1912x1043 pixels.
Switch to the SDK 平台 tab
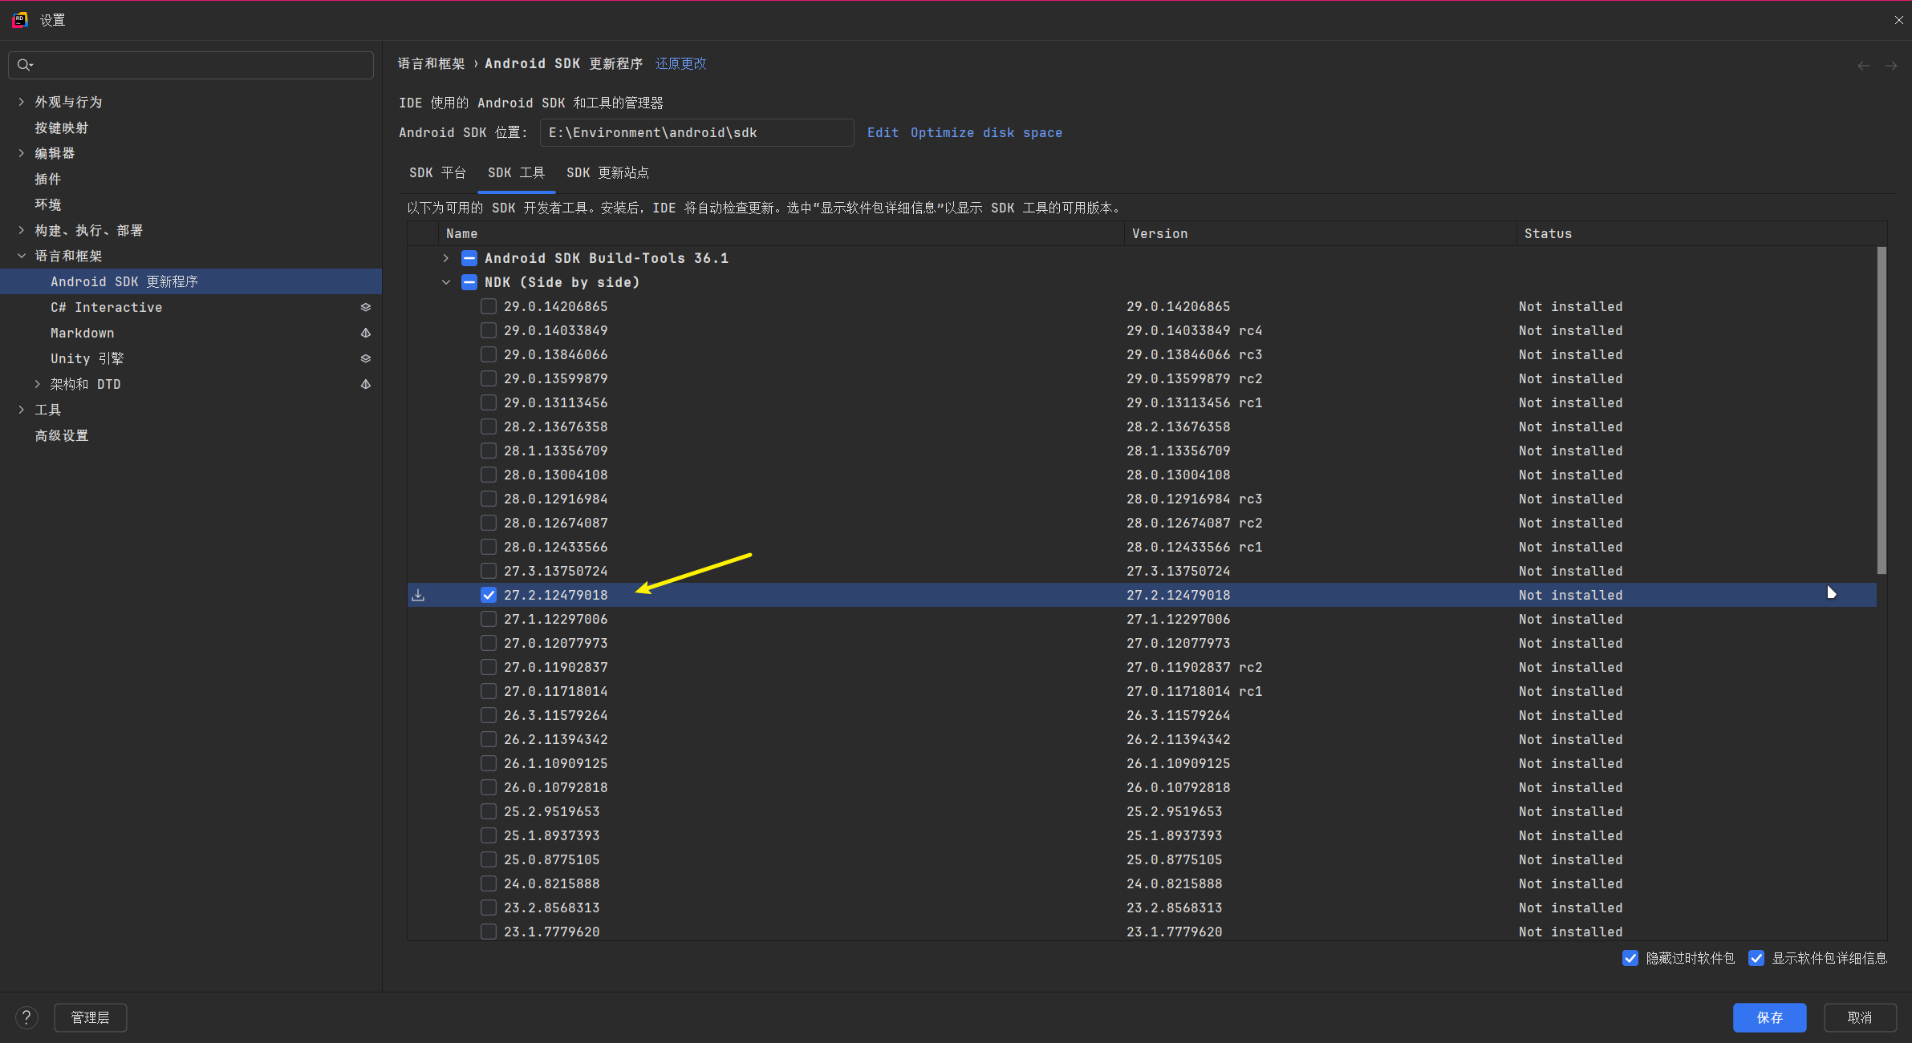437,172
